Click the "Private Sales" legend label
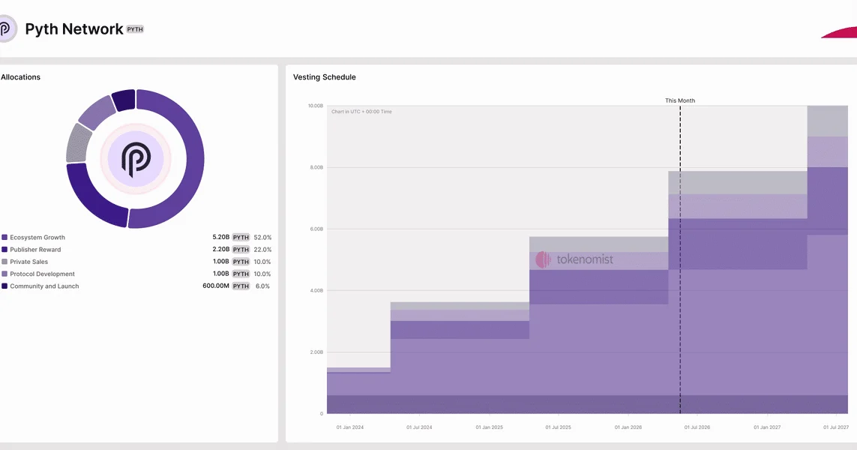Image resolution: width=857 pixels, height=450 pixels. click(x=29, y=262)
